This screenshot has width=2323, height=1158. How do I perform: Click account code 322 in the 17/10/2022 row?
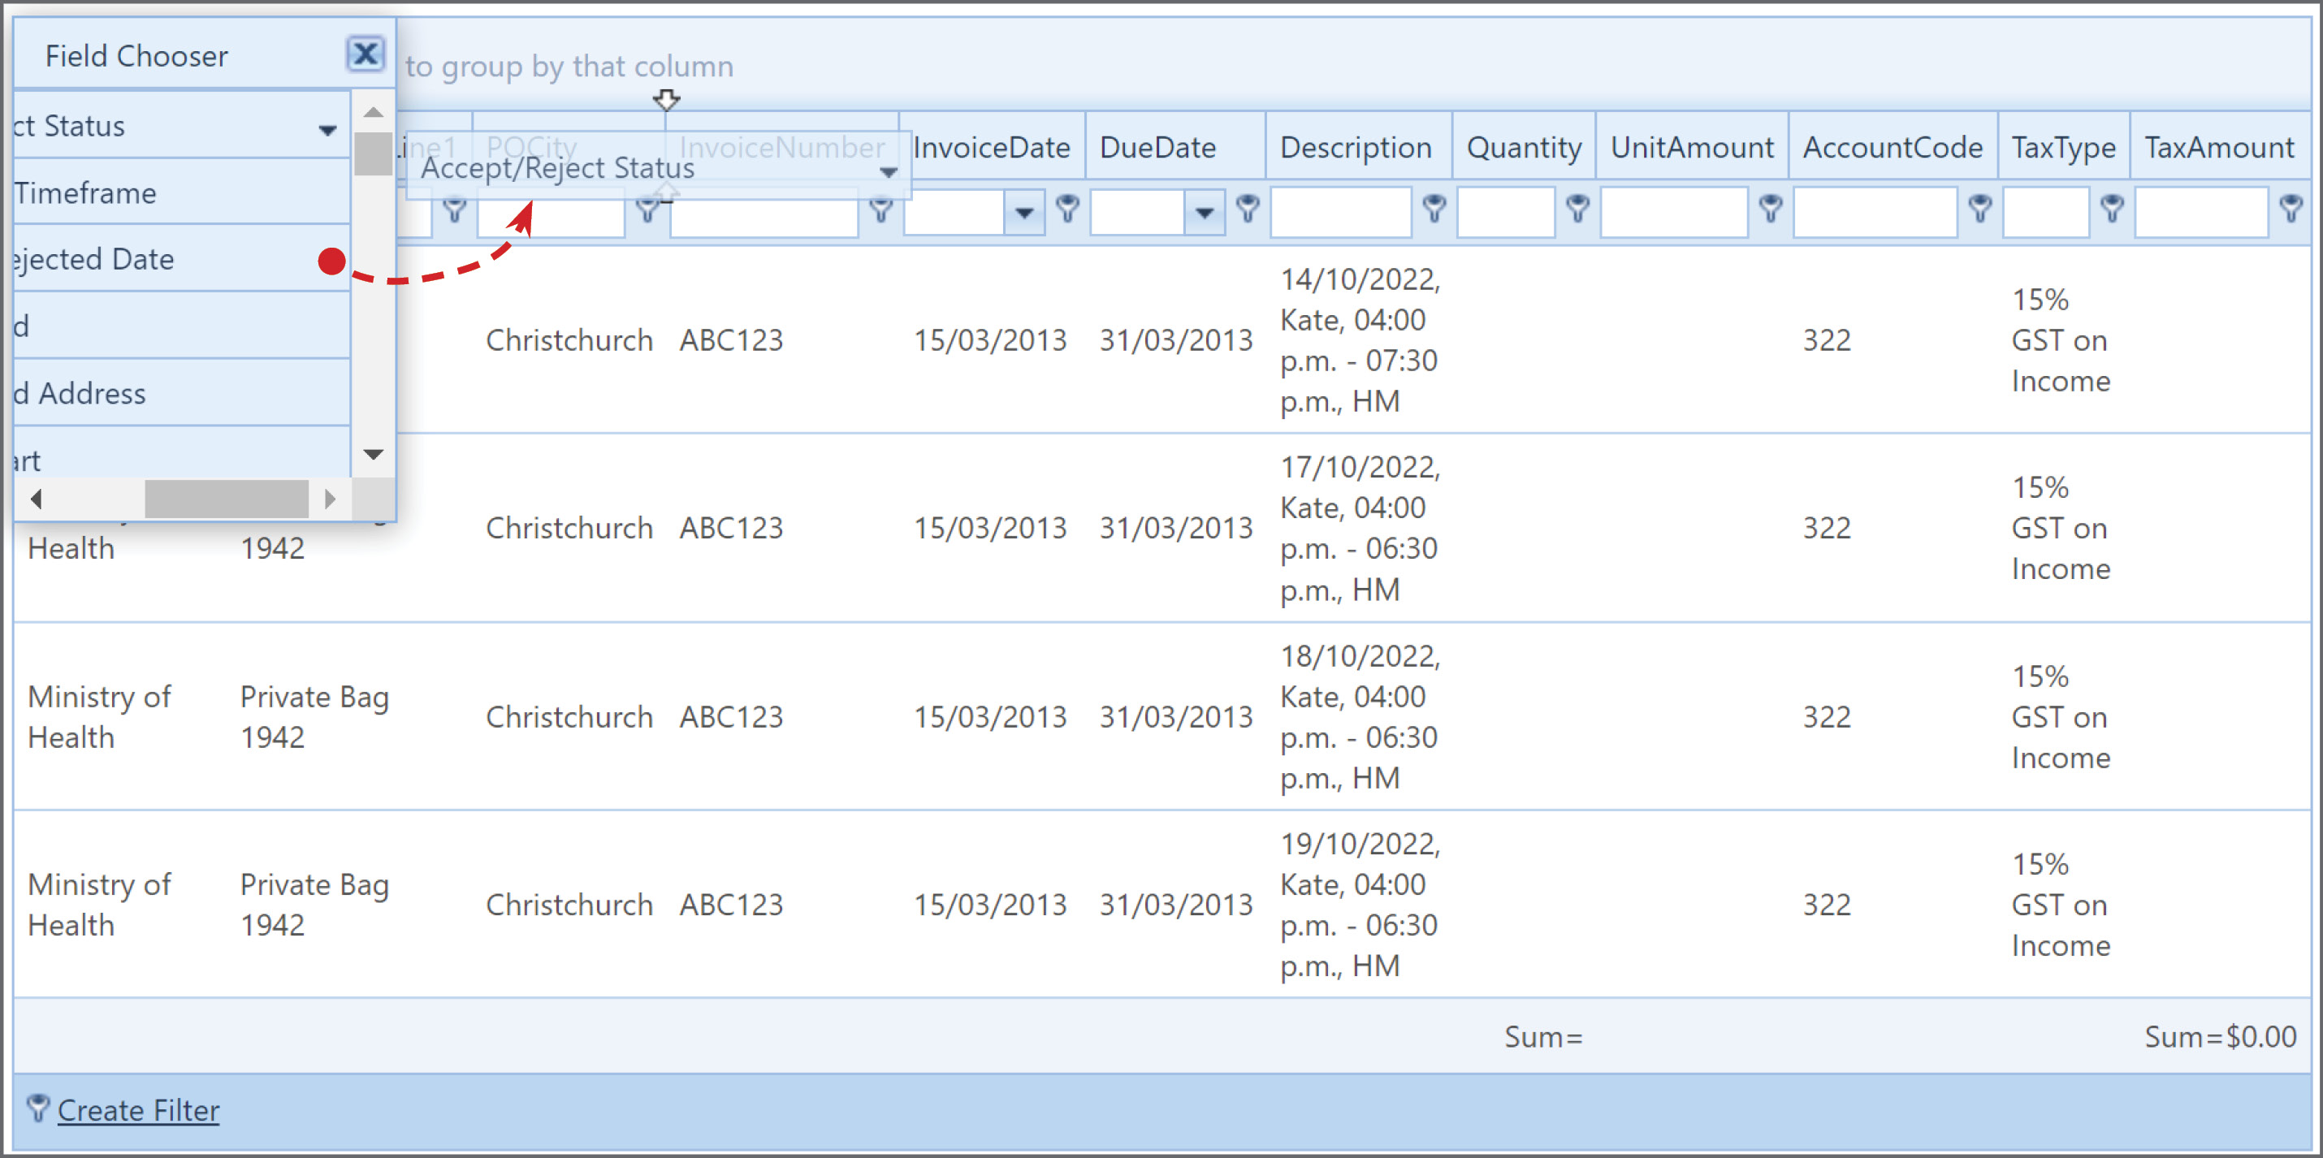click(x=1826, y=528)
